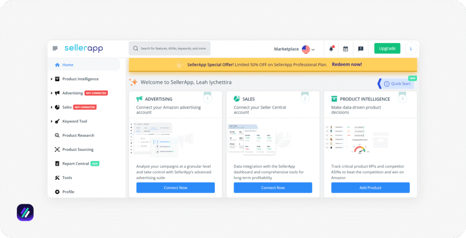Click the hamburger menu icon

pos(55,48)
